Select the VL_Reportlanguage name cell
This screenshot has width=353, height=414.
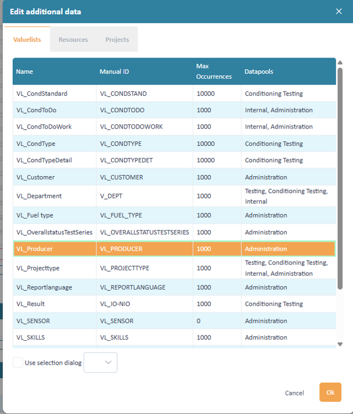tap(55, 287)
